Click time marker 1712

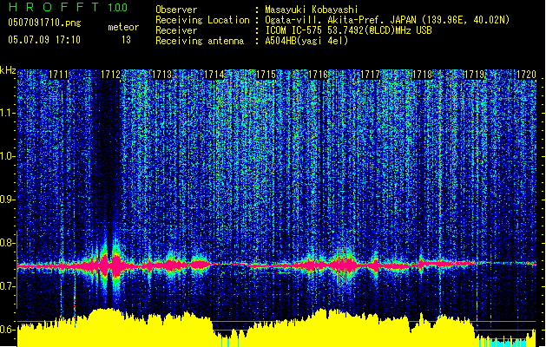click(x=110, y=75)
